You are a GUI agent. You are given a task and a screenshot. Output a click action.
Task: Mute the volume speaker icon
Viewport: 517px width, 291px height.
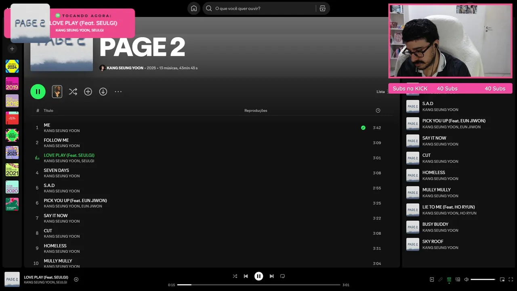pos(466,279)
